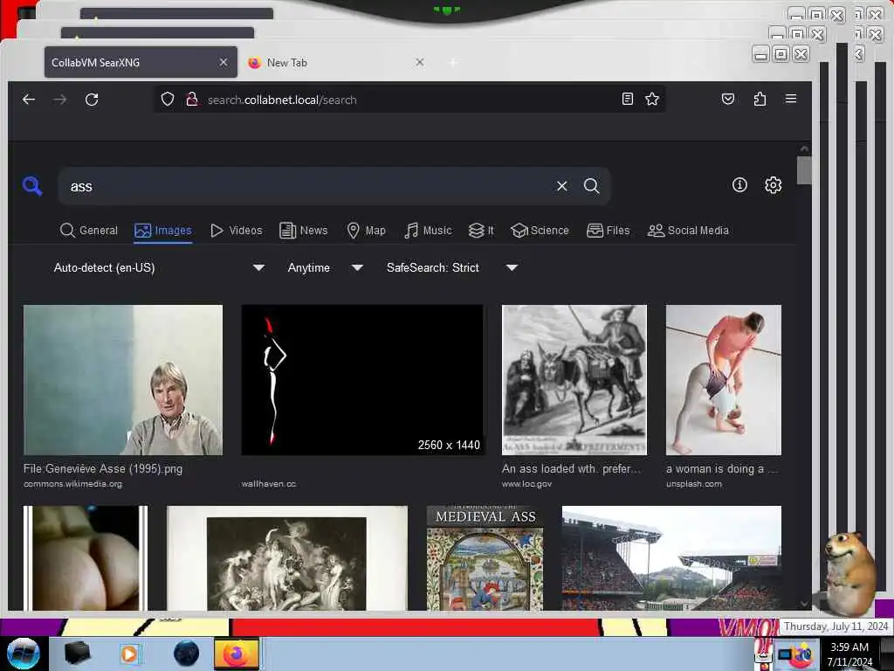
Task: Expand the Auto-detect (en-US) language dropdown
Action: point(159,267)
